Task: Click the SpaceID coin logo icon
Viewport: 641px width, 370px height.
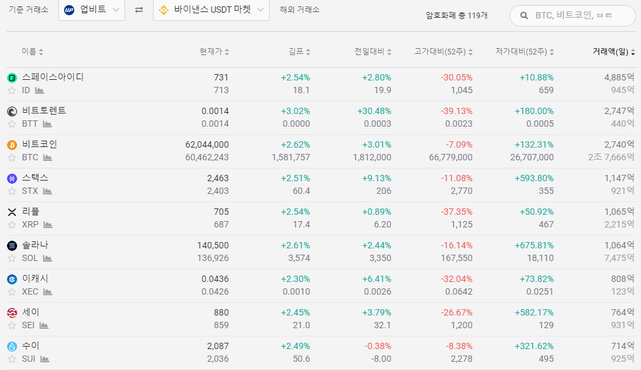Action: pyautogui.click(x=12, y=77)
